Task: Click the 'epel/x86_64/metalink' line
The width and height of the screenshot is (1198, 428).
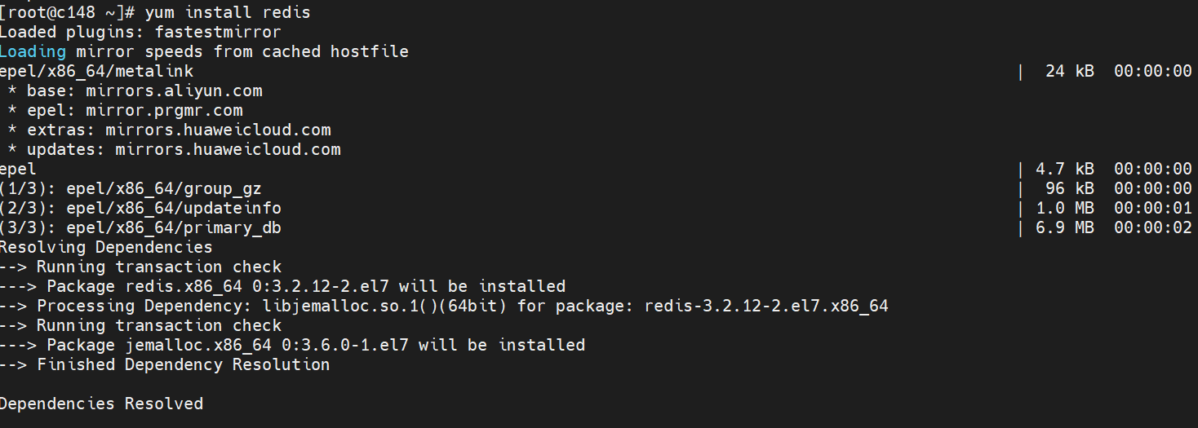Action: 96,71
